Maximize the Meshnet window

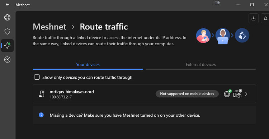click(x=252, y=5)
